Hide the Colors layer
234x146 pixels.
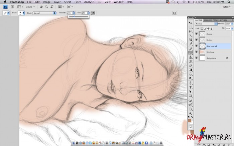(197, 34)
